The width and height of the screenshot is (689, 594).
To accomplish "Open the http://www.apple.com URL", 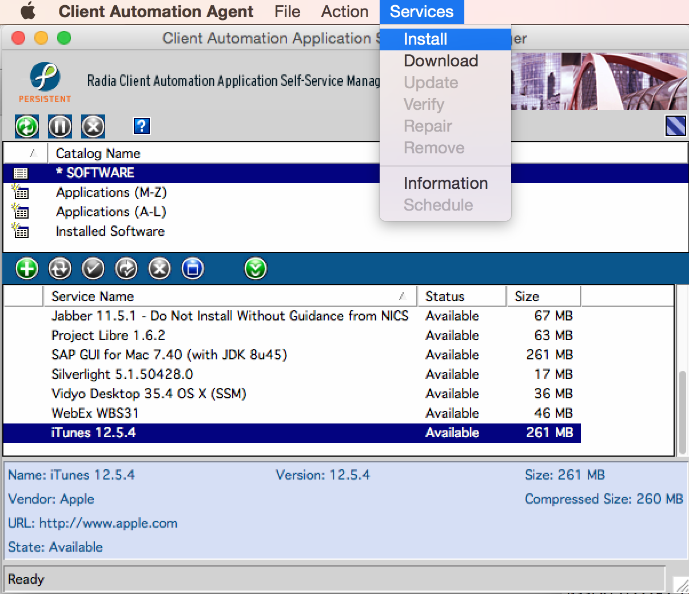I will click(108, 523).
